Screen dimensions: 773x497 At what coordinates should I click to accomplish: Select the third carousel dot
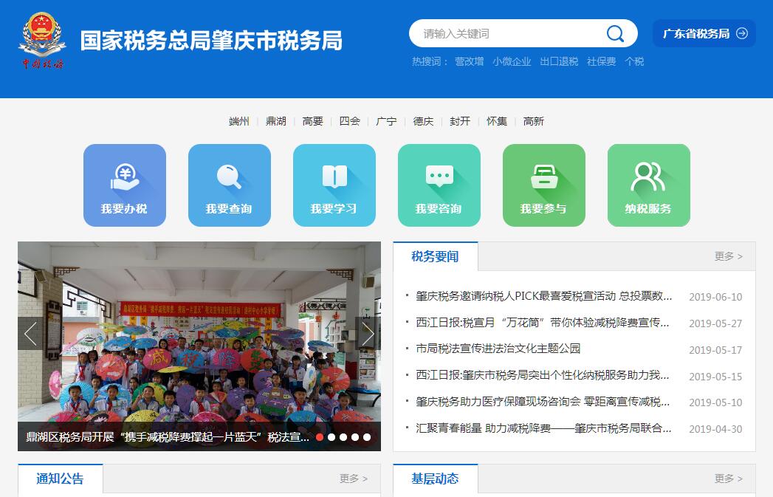(343, 437)
